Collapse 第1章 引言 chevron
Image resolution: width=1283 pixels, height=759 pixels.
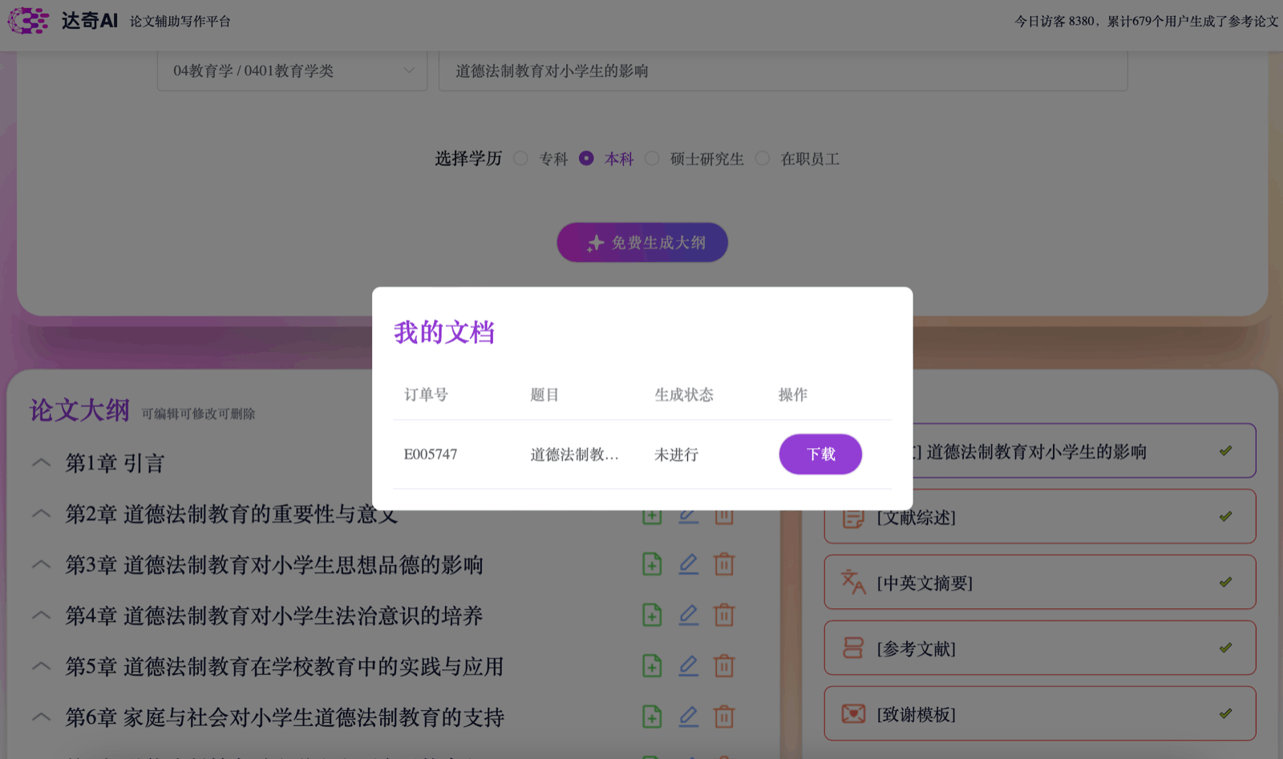(41, 463)
